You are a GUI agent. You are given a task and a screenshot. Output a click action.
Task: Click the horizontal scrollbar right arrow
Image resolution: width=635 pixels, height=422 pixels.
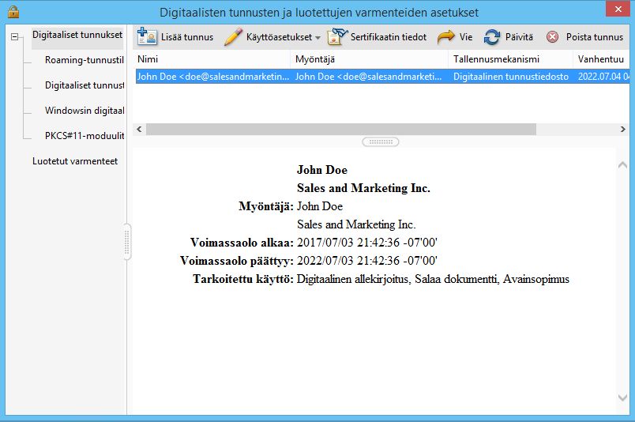(x=623, y=130)
